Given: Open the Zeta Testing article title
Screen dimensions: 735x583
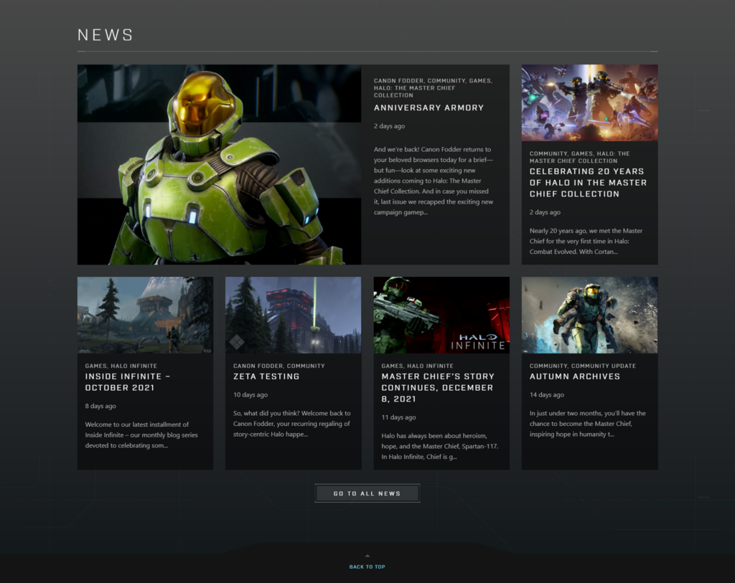Looking at the screenshot, I should (x=266, y=376).
